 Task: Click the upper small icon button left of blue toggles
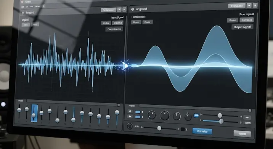130,111
